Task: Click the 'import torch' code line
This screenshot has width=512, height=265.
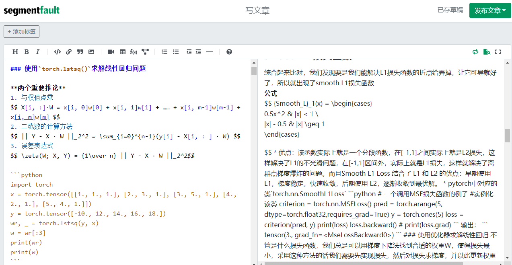Action: pos(31,185)
